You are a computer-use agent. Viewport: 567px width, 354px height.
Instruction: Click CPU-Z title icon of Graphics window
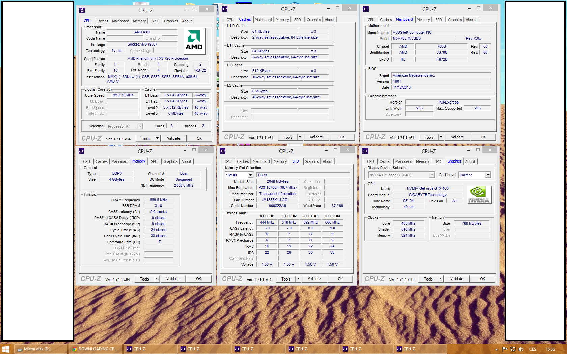(365, 151)
